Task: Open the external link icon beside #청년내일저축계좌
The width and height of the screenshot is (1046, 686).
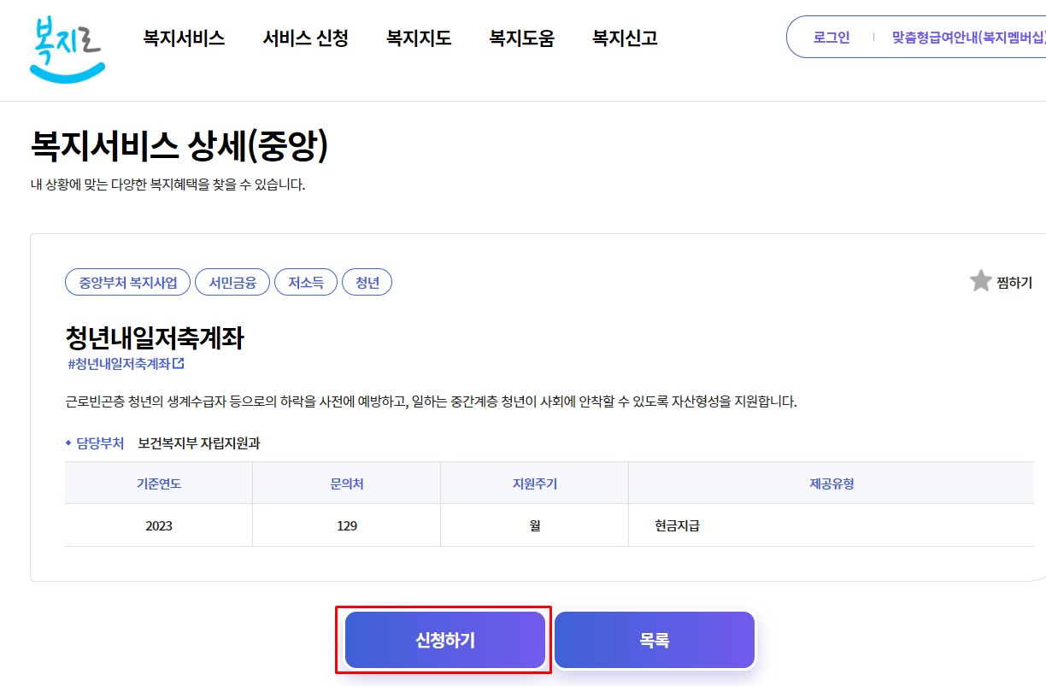Action: [x=179, y=363]
